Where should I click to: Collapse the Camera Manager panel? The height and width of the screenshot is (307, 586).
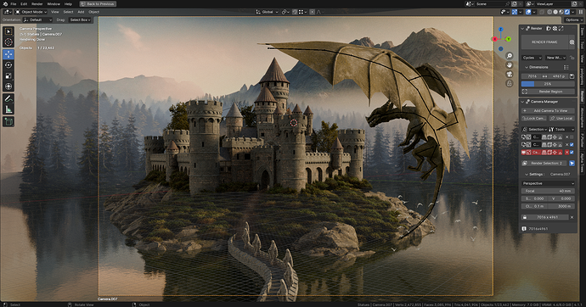tap(522, 102)
